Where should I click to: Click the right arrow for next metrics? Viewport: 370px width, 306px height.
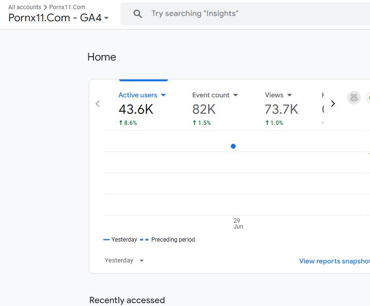point(333,104)
